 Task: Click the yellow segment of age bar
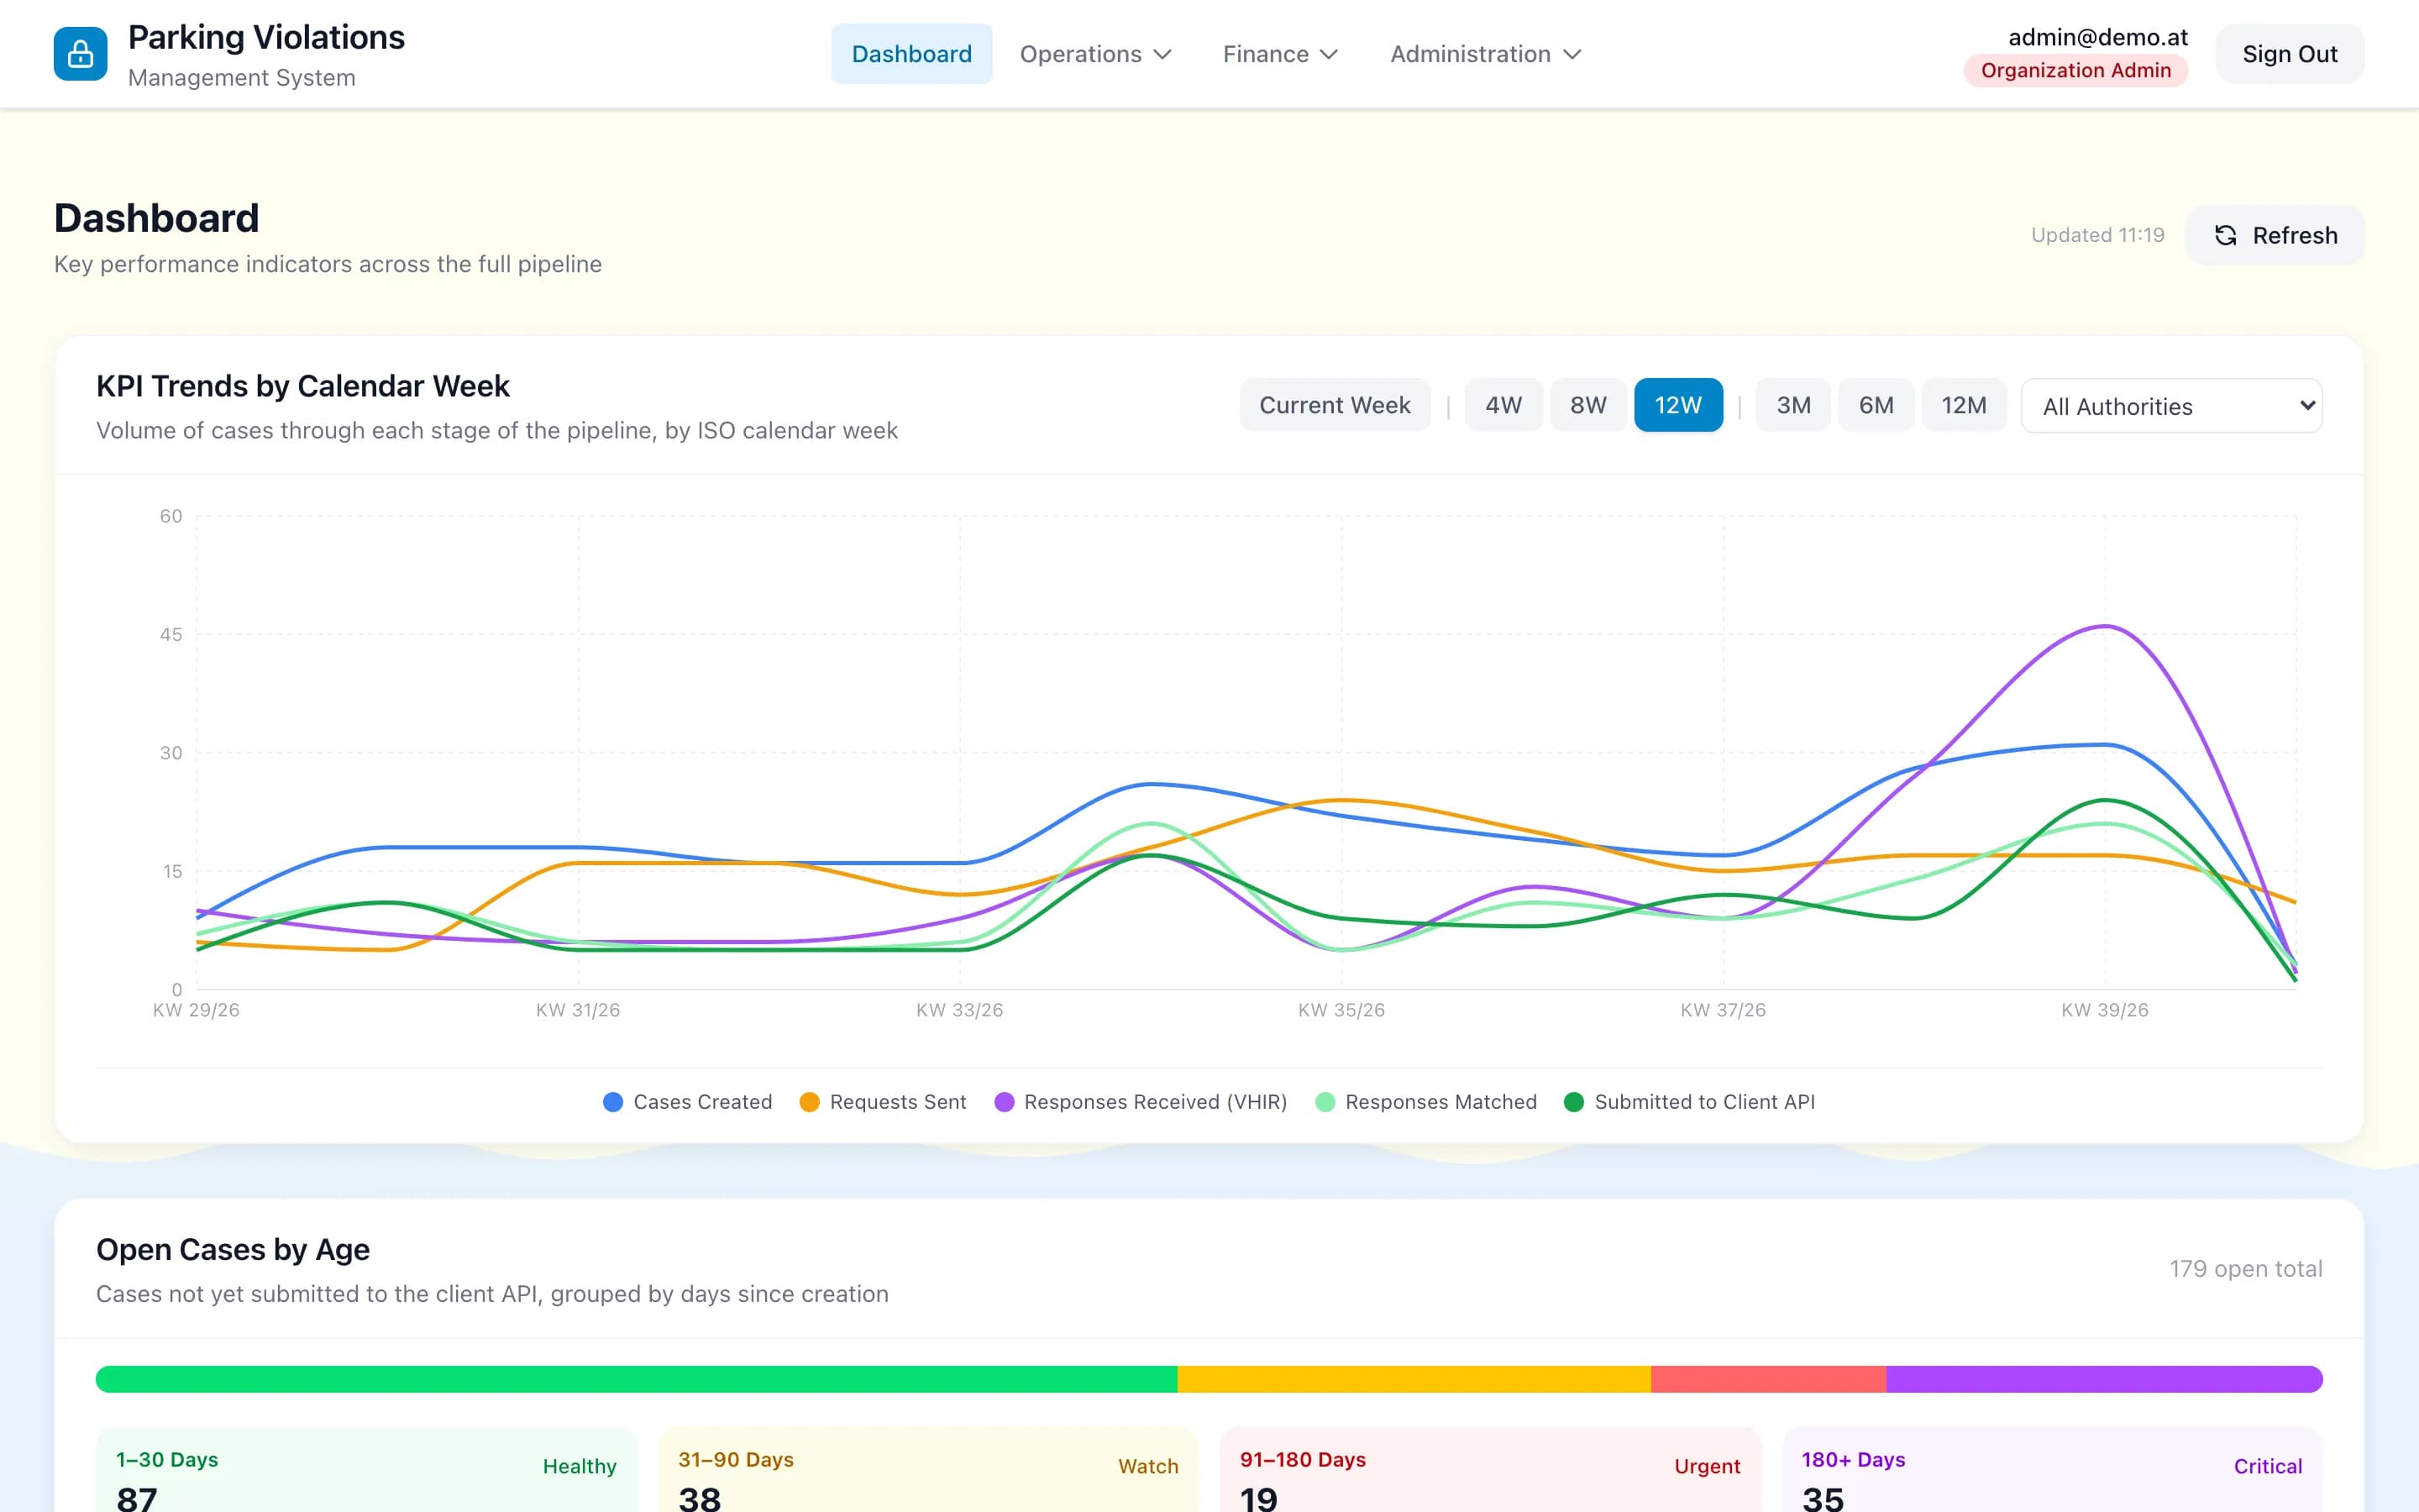1414,1379
